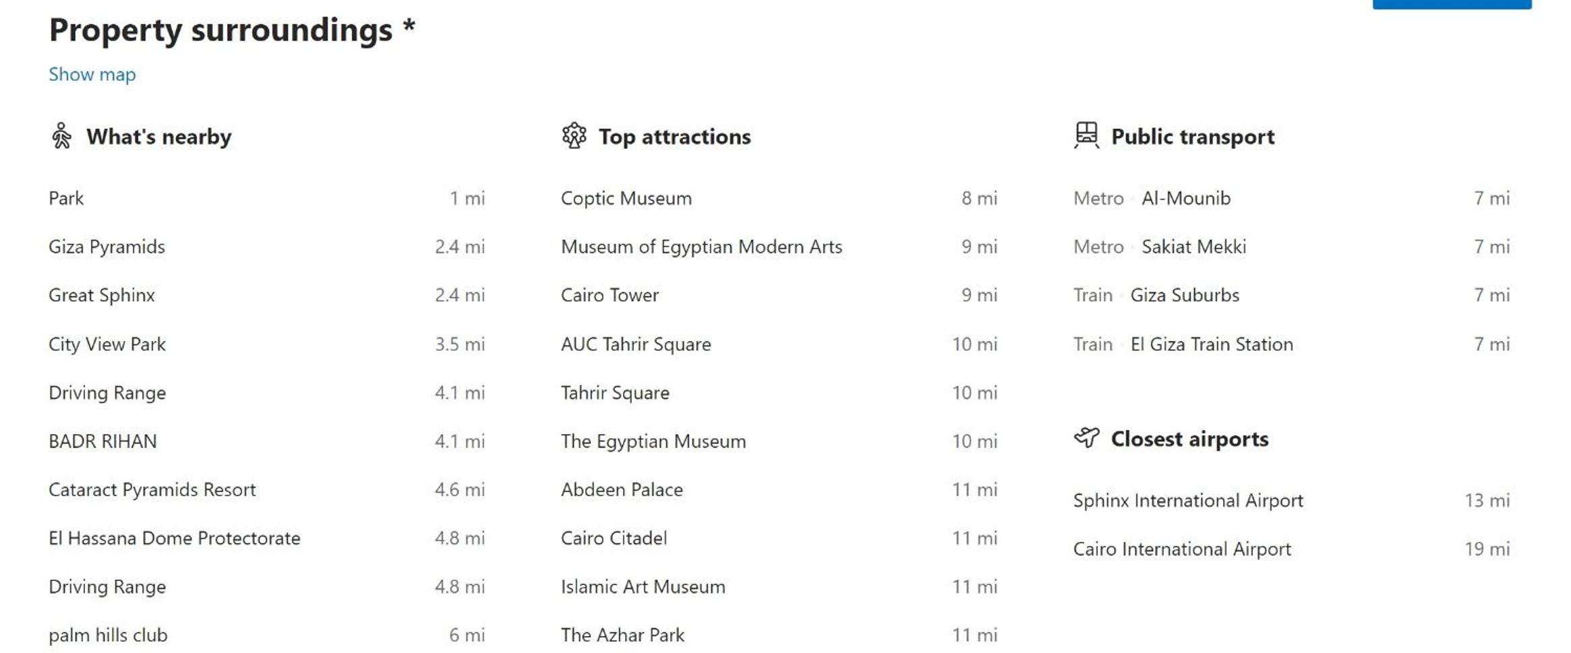Click the Sakiat Mekki metro station
This screenshot has height=653, width=1571.
point(1194,247)
